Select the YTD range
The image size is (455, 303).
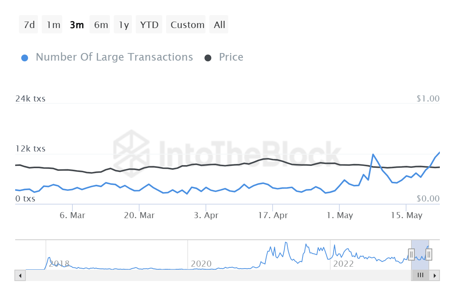coord(149,25)
